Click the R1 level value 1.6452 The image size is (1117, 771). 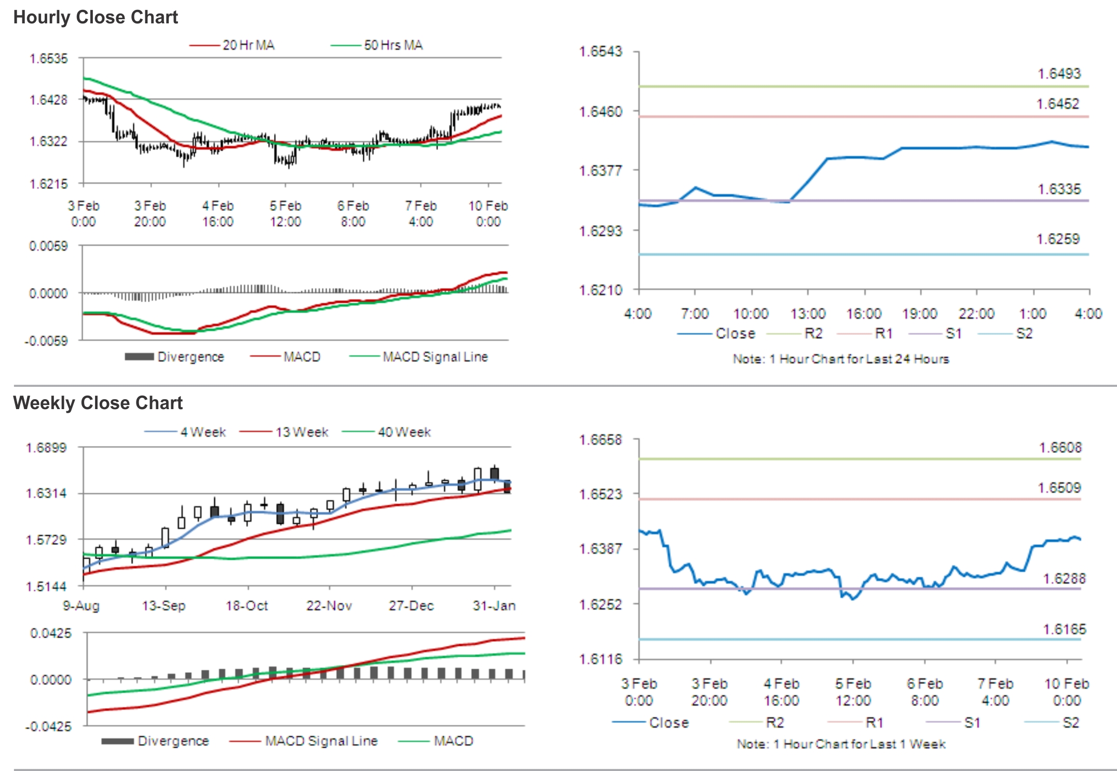[x=1058, y=104]
